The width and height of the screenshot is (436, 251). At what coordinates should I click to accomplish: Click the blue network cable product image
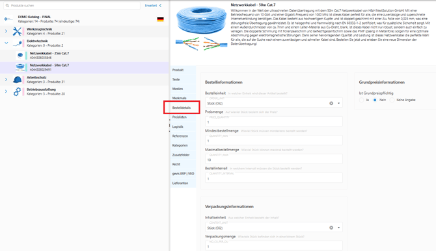[202, 28]
